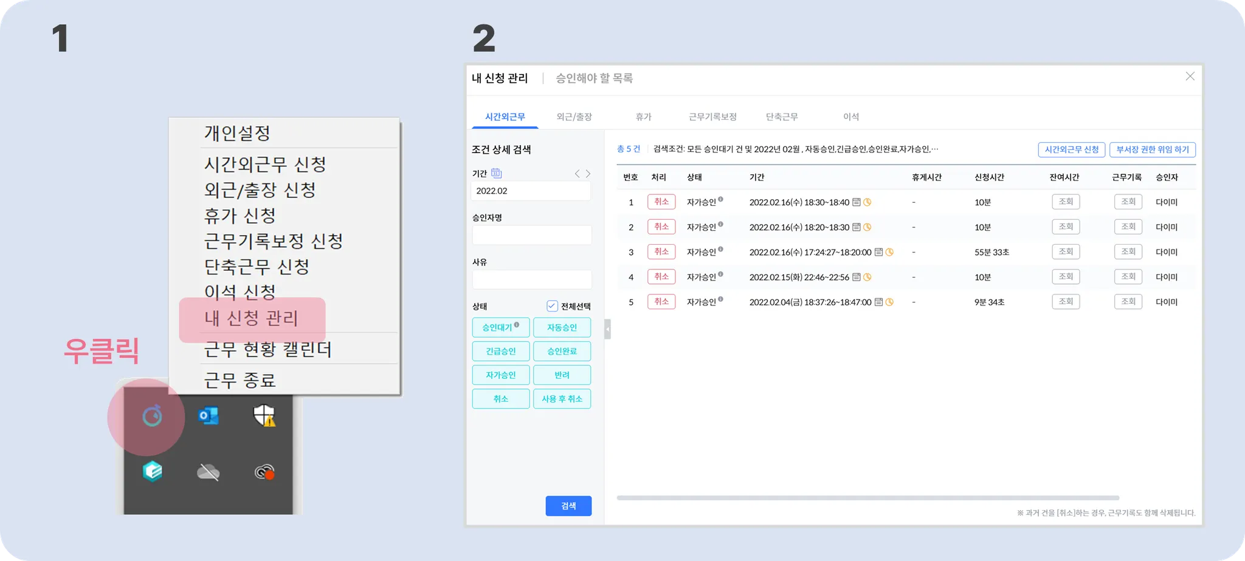Cancel request in row 4 with 취소
Viewport: 1245px width, 561px height.
point(661,276)
